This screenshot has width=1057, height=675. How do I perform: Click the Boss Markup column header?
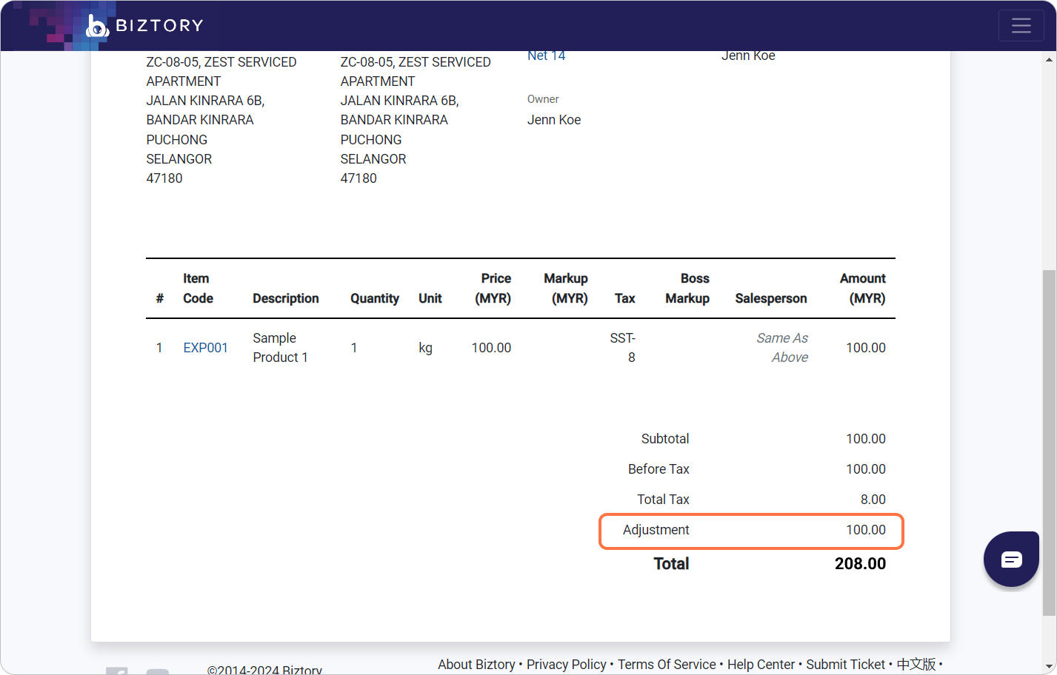[687, 289]
